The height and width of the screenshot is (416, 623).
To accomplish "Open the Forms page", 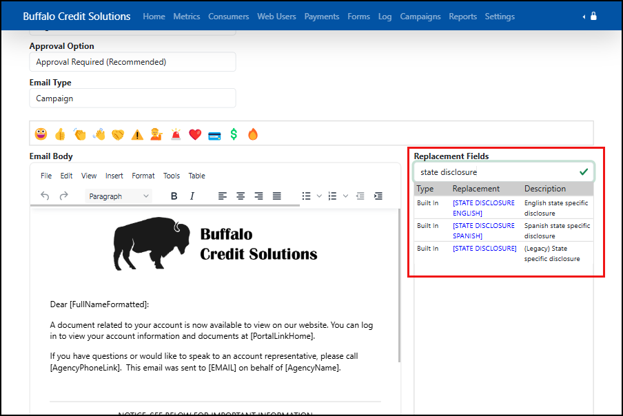I will (359, 17).
